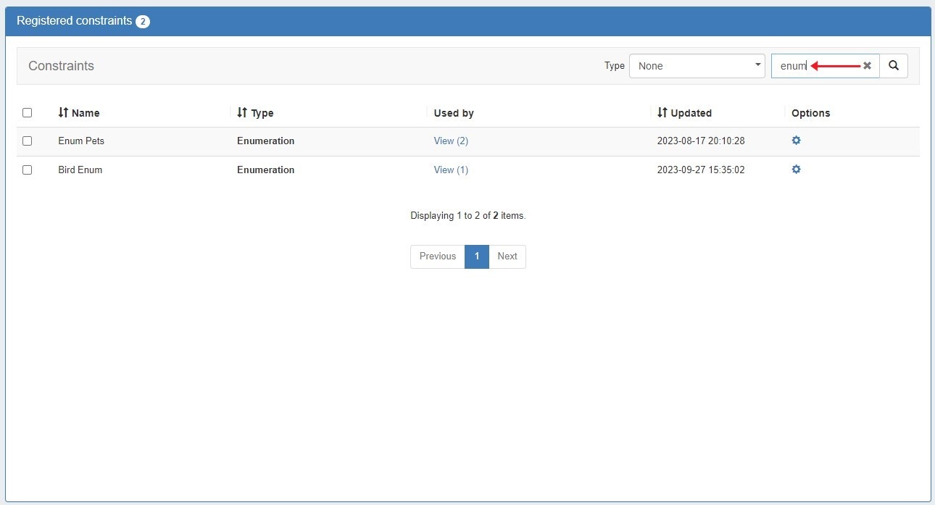
Task: Click the Bird Enum constraint name
Action: tap(80, 170)
